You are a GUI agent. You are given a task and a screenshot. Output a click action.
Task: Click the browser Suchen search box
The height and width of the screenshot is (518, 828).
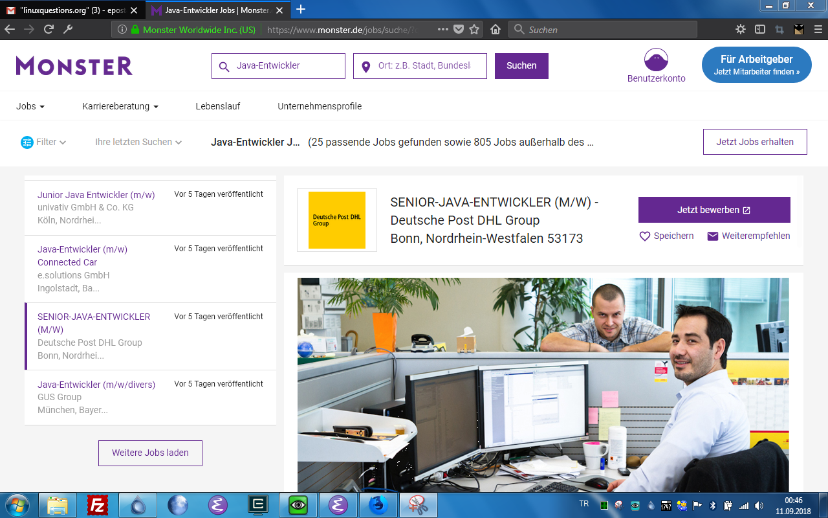pos(603,29)
